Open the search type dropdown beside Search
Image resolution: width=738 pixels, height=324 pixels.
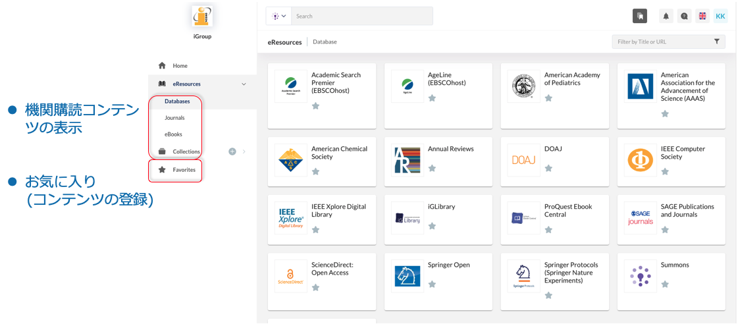click(278, 16)
